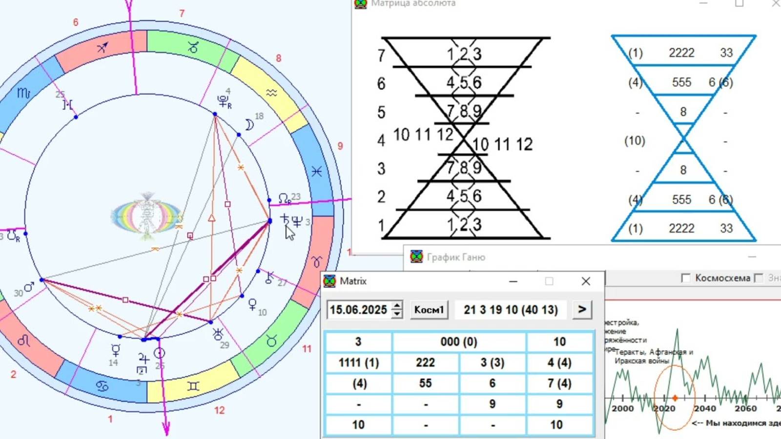Click the 1111 (1) matrix cell
This screenshot has height=439, width=781.
pos(358,362)
